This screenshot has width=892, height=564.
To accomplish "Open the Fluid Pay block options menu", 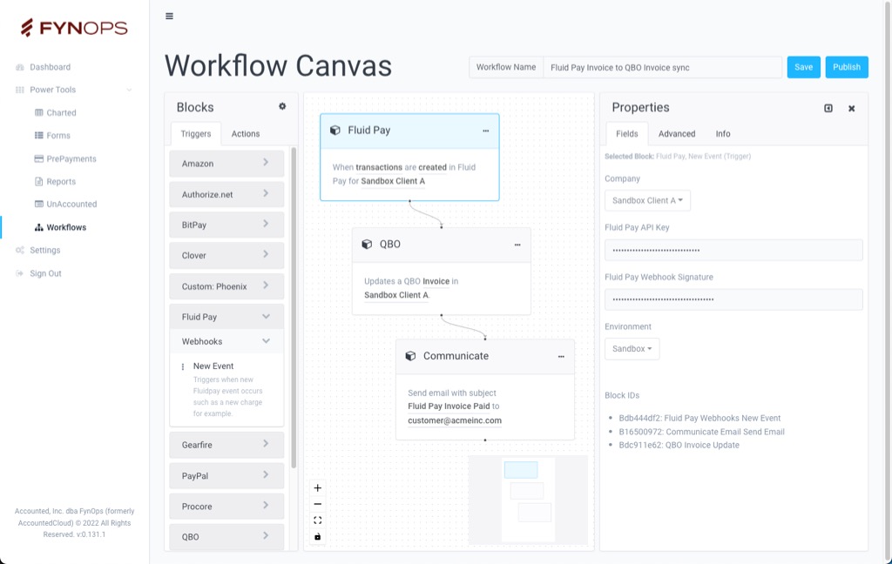I will [x=486, y=131].
